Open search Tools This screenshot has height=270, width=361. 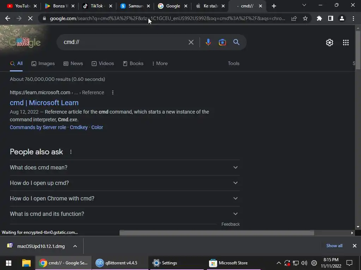[x=233, y=64]
